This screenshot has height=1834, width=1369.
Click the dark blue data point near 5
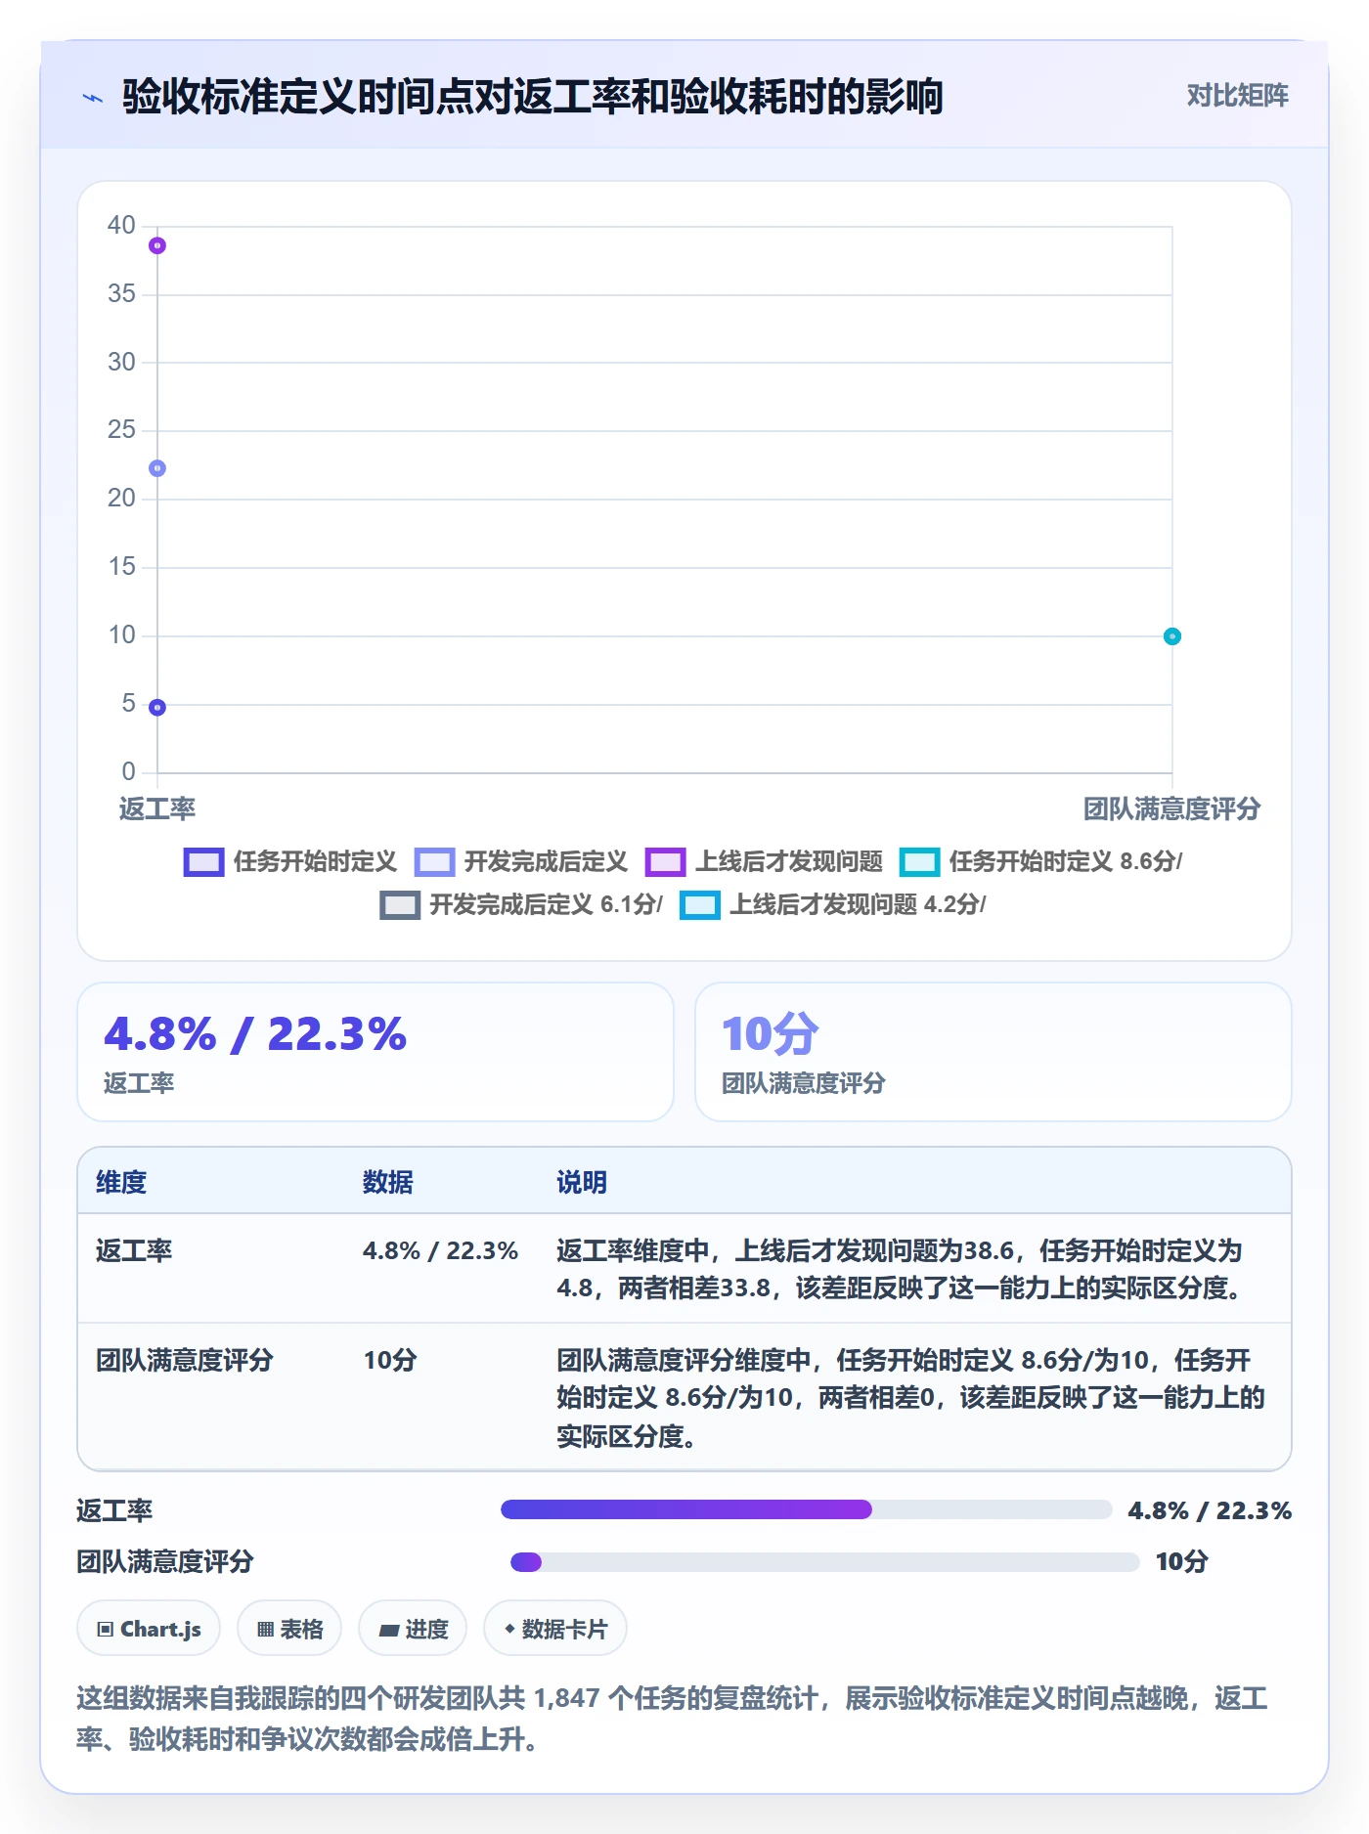point(157,707)
